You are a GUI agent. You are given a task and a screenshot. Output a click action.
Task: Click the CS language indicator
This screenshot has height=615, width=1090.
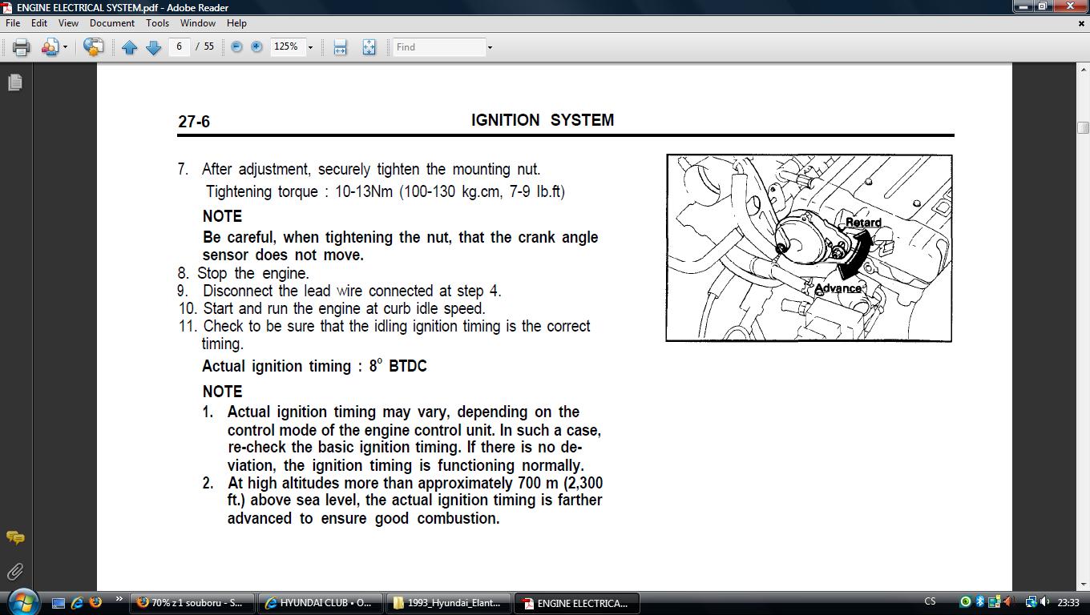930,601
